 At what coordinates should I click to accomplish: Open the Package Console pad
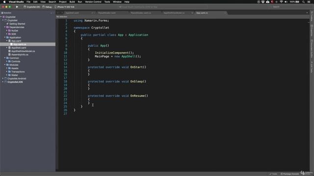(290, 174)
